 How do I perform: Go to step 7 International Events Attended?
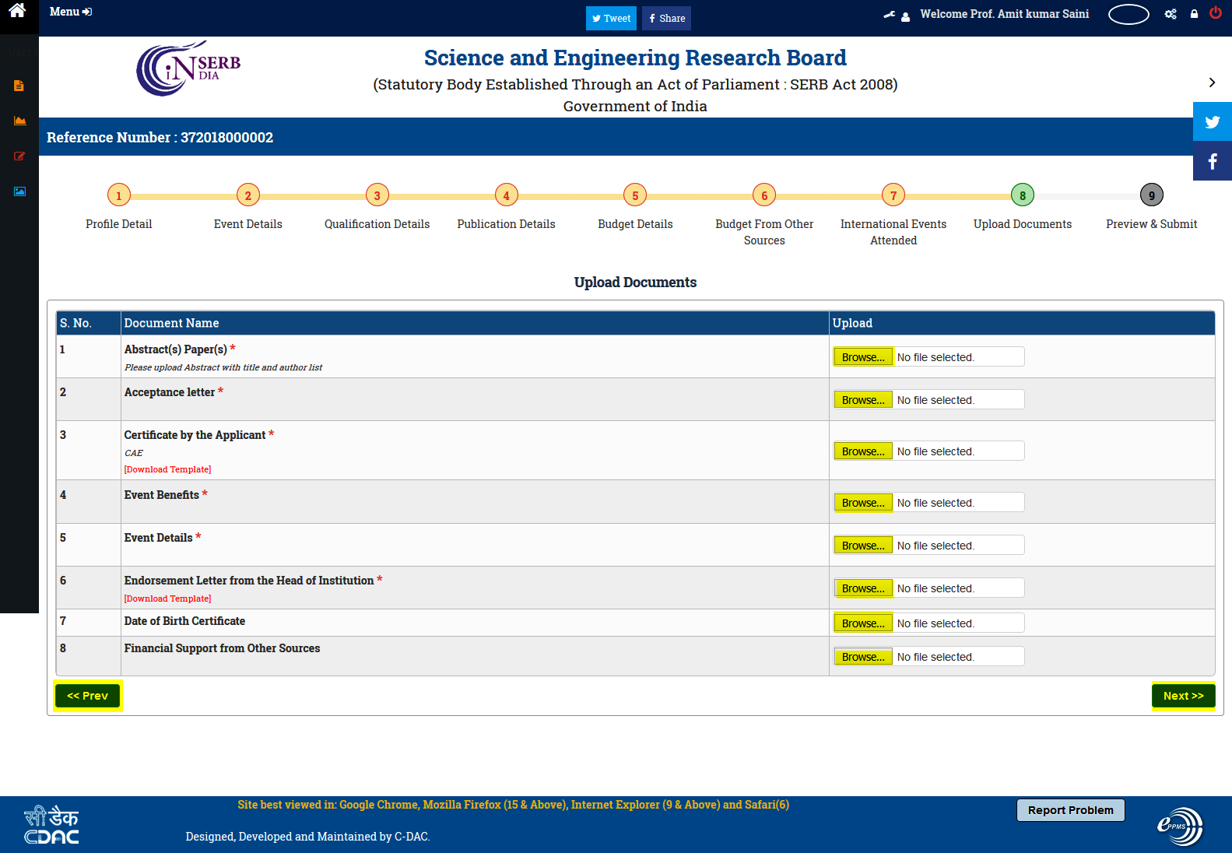click(x=893, y=195)
